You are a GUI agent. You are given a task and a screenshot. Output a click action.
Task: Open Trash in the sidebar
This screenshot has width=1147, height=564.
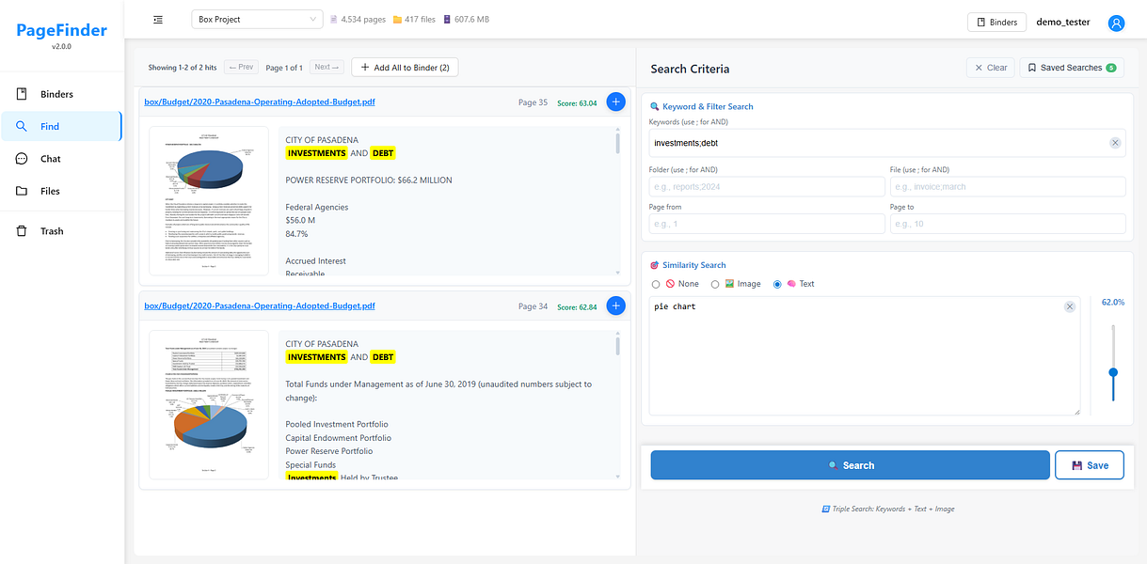point(62,231)
